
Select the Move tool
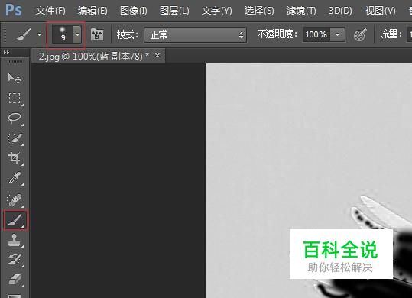[15, 78]
